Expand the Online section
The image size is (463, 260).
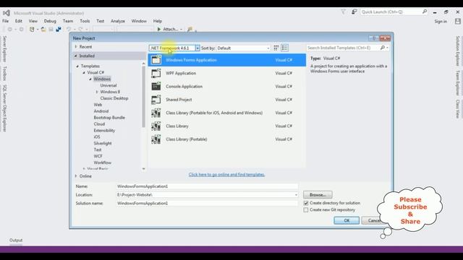click(76, 176)
